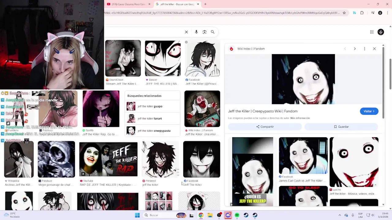Open the Spotify Jeff the Killer Rap image
The height and width of the screenshot is (220, 392).
[x=101, y=109]
